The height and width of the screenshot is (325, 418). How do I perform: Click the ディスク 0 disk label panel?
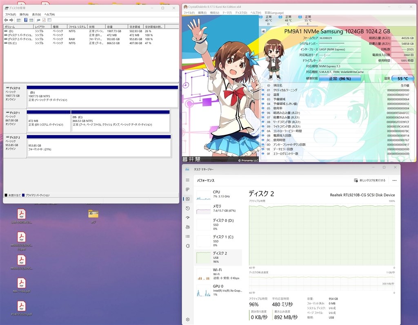pyautogui.click(x=15, y=96)
